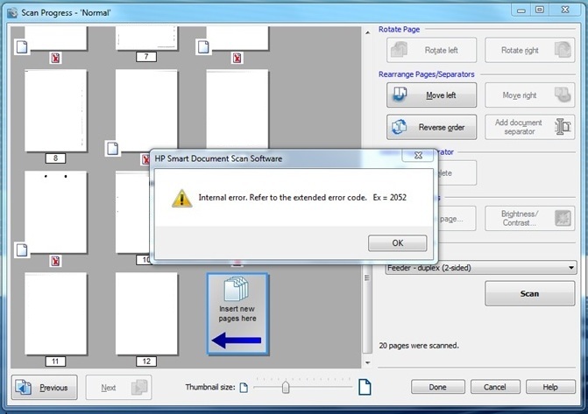Click the Thumbnail size slider handle
588x414 pixels.
click(286, 387)
